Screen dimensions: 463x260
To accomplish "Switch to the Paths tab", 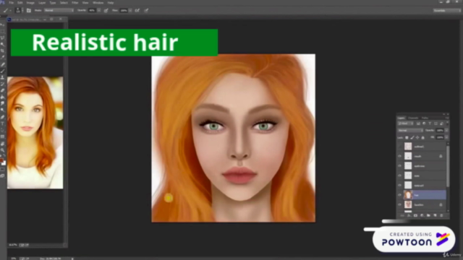I will (425, 118).
